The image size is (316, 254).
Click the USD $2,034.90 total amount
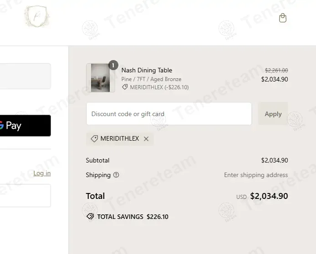[x=269, y=196]
